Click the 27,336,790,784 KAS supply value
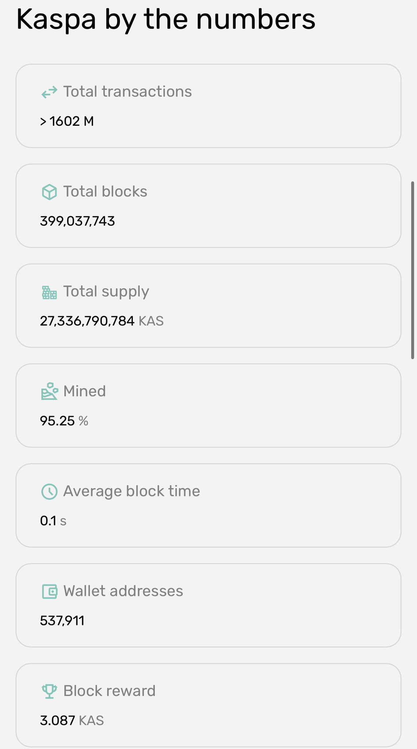417x749 pixels. pos(102,321)
